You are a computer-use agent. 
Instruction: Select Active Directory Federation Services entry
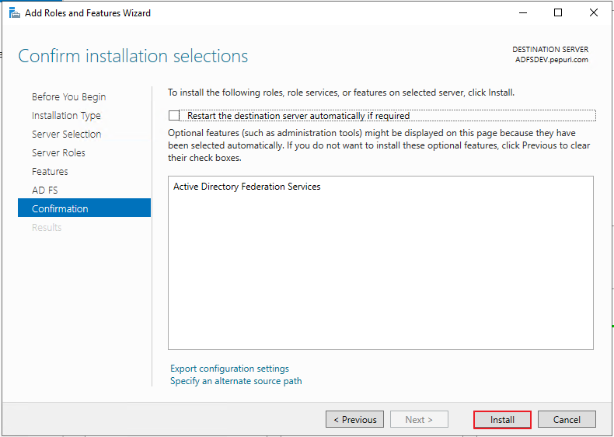[x=246, y=187]
